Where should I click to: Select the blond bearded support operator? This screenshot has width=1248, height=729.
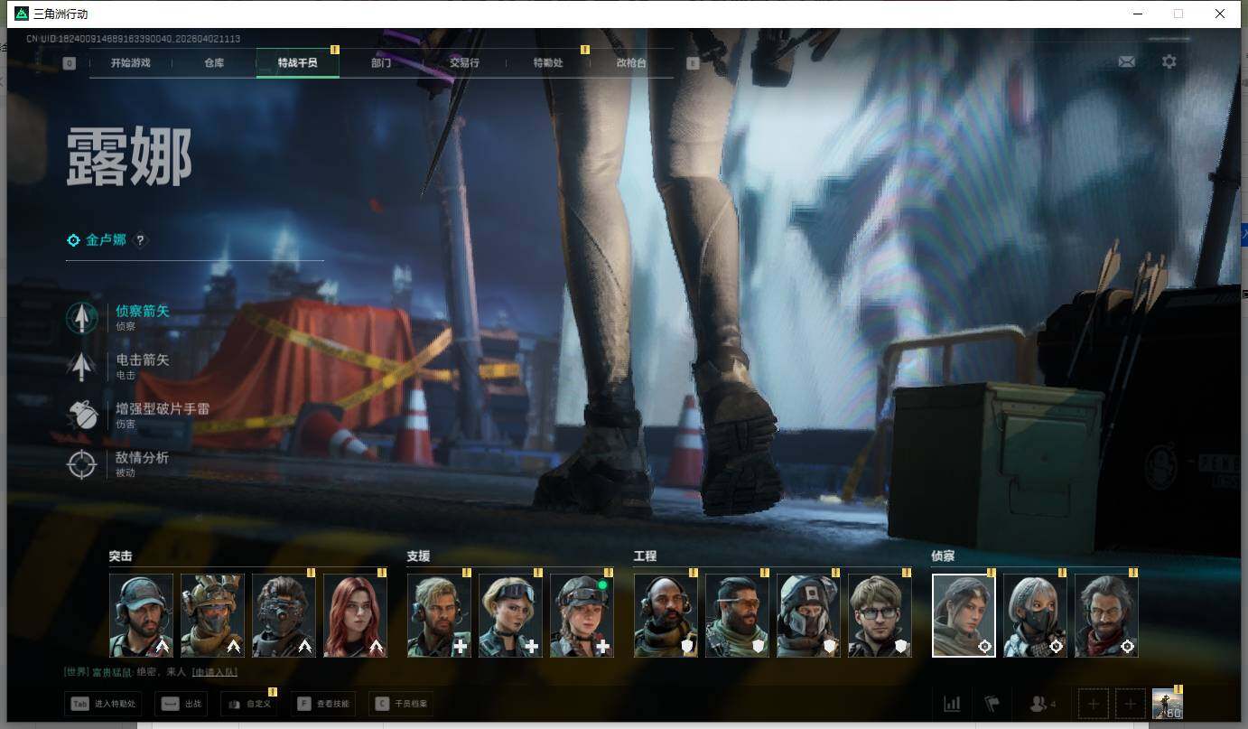[x=439, y=615]
